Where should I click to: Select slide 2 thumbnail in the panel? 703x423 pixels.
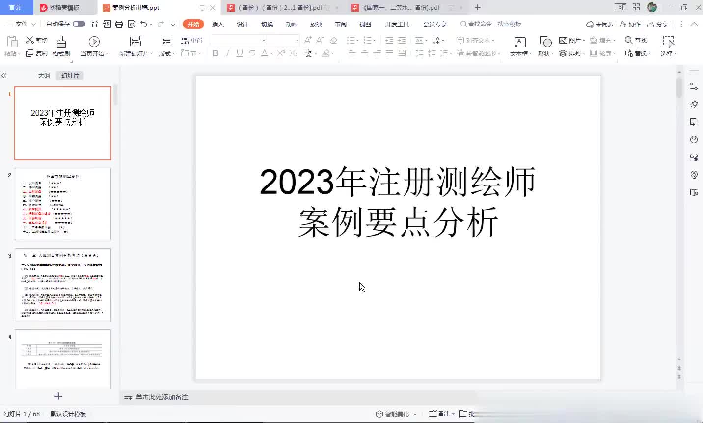coord(63,204)
